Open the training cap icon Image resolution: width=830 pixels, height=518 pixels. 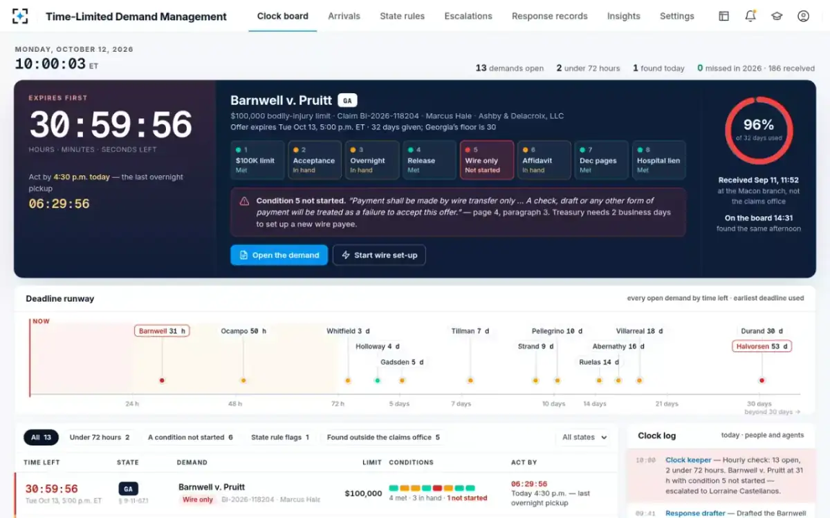click(x=777, y=16)
